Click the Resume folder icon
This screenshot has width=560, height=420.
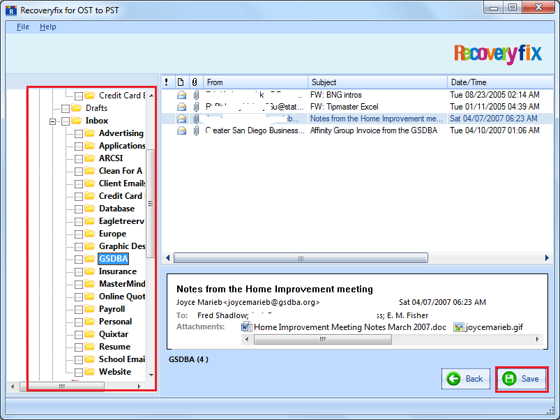pos(90,347)
